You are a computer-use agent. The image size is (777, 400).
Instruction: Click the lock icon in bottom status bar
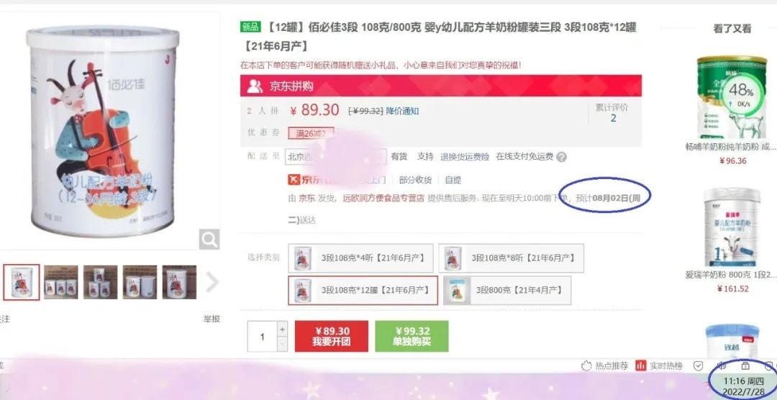point(745,365)
